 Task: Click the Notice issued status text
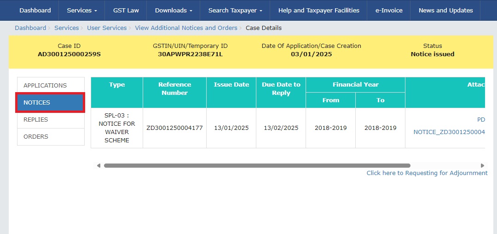(x=432, y=54)
